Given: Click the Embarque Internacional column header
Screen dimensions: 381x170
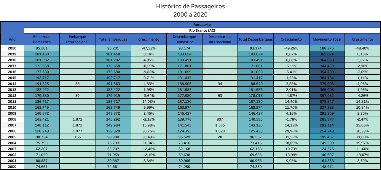Looking at the screenshot, I should 77,39.
